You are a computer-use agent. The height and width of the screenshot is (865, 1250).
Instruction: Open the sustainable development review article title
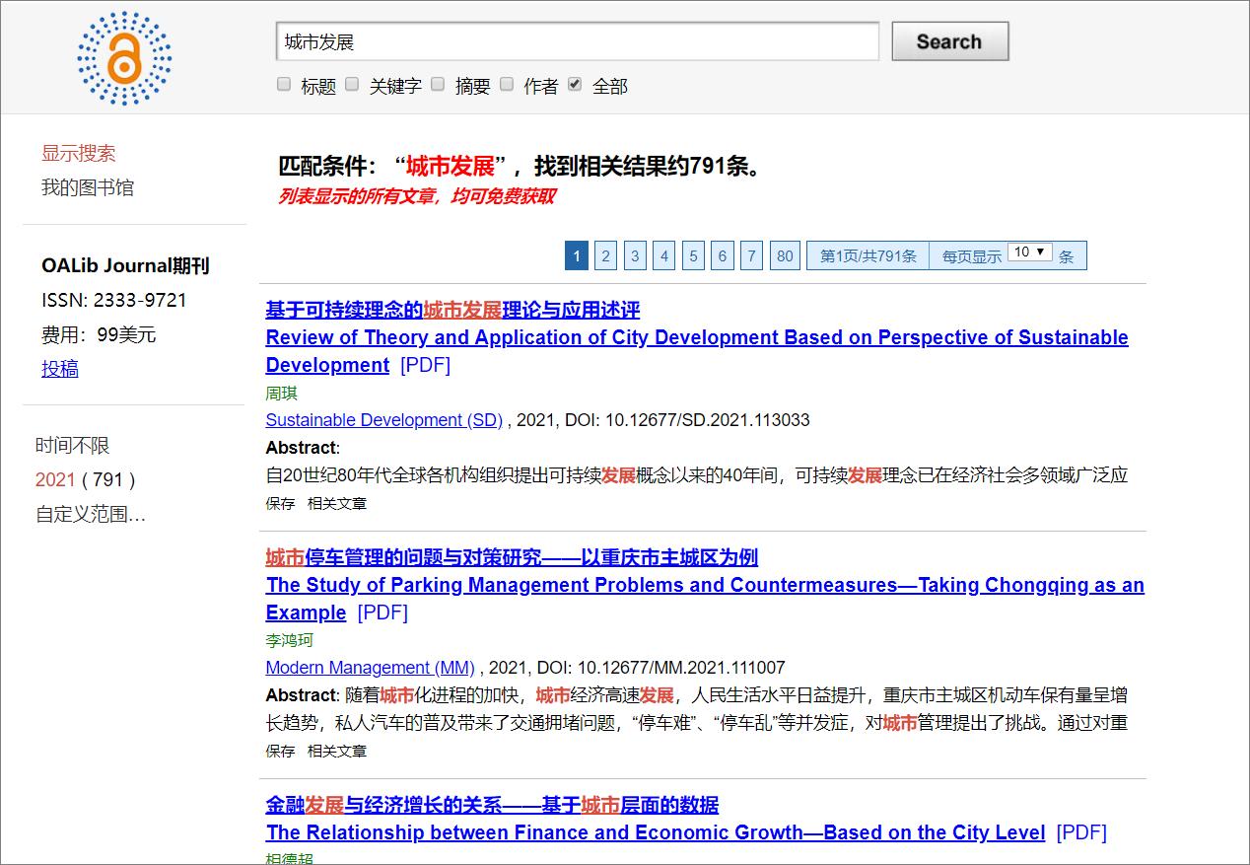coord(452,310)
